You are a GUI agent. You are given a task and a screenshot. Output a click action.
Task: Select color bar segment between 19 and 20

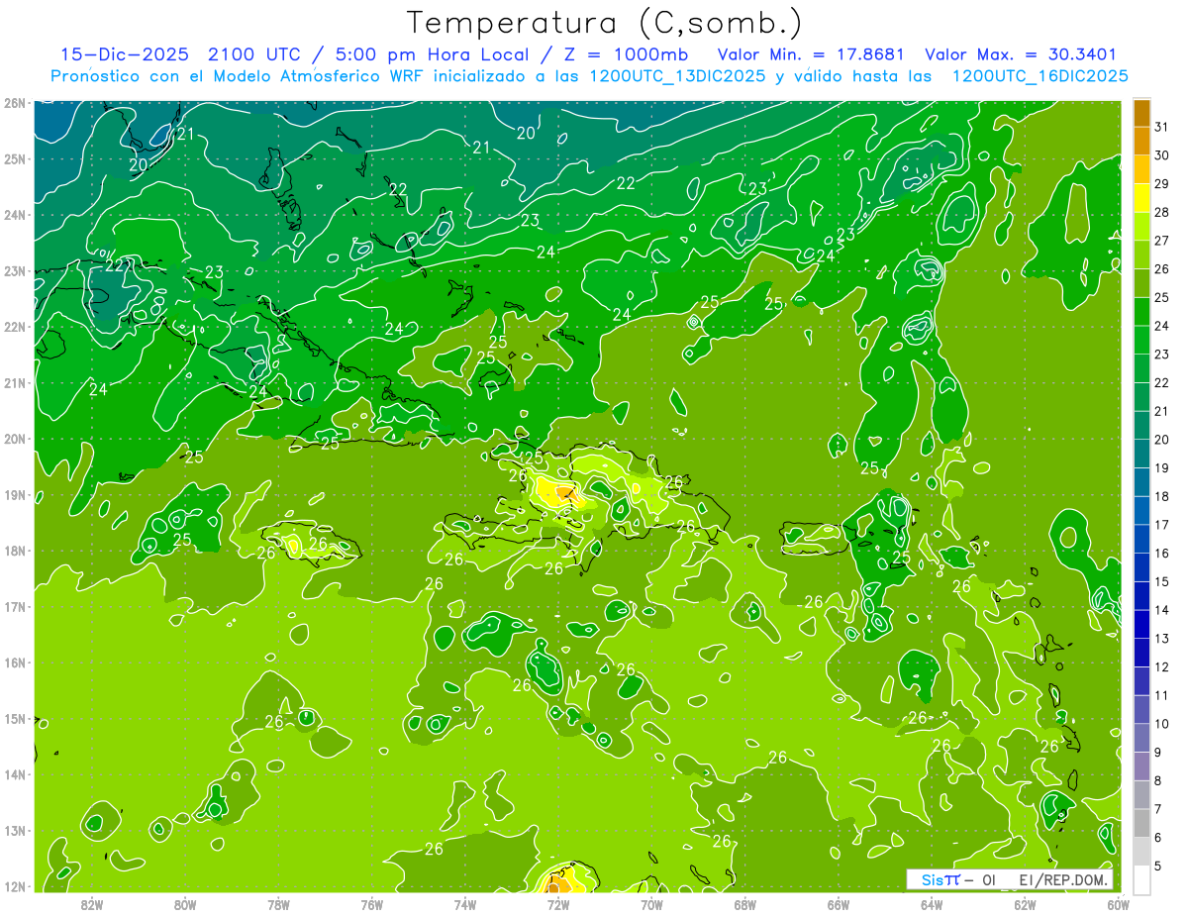pos(1141,454)
